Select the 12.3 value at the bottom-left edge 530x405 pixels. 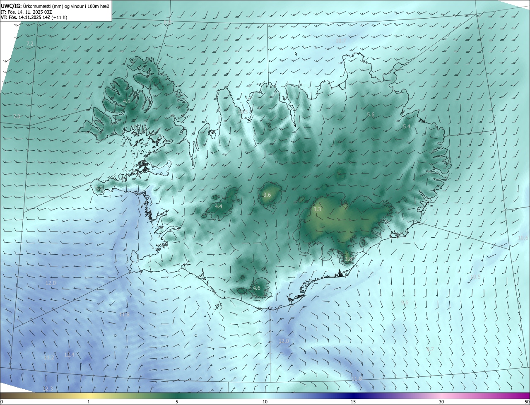click(48, 388)
